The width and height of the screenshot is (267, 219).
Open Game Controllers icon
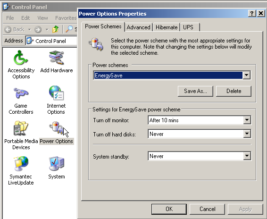(x=21, y=93)
